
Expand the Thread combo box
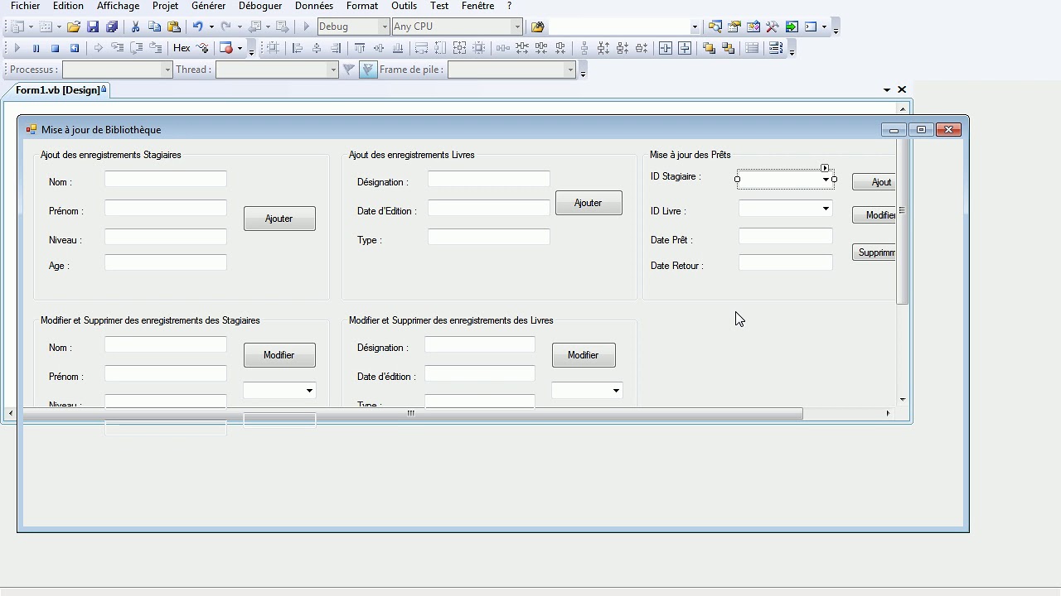(332, 70)
